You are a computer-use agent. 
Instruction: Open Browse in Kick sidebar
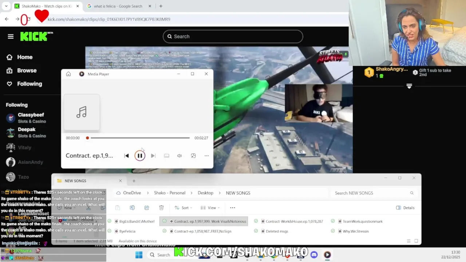tap(22, 71)
